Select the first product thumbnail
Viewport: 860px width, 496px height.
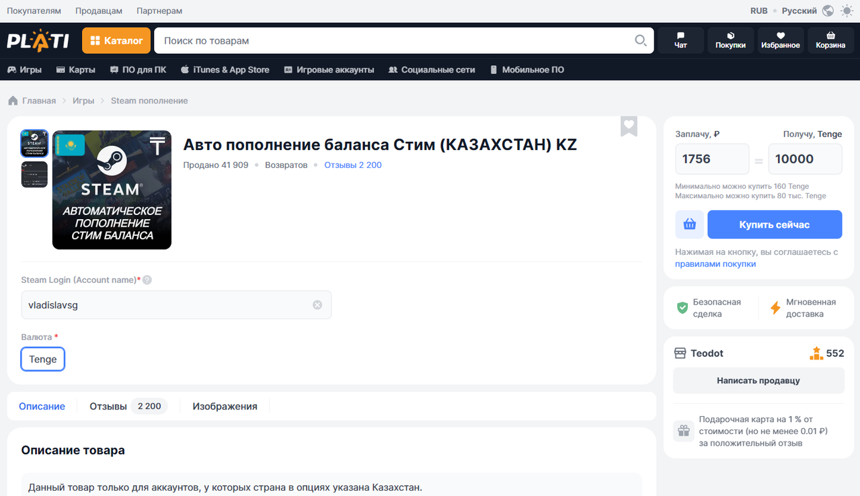tap(34, 143)
